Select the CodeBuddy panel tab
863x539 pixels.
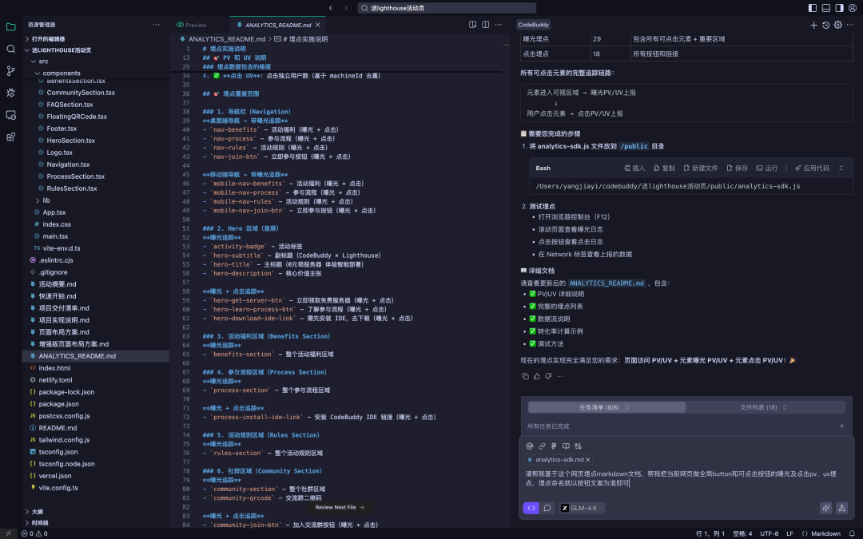pos(533,25)
